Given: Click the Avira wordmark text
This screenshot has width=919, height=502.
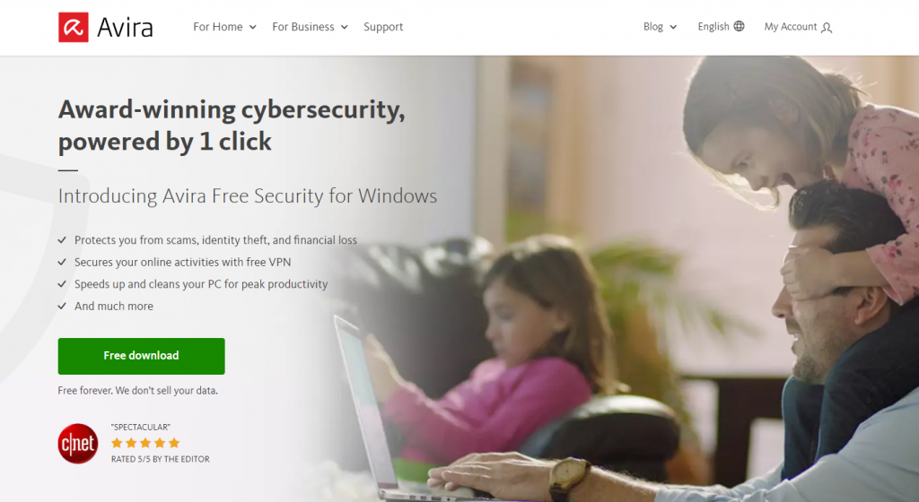Looking at the screenshot, I should 125,28.
